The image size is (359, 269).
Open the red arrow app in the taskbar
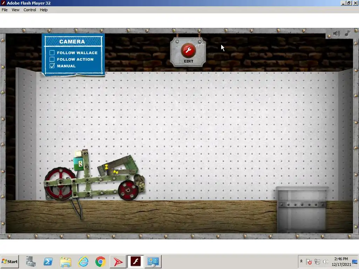(x=118, y=261)
